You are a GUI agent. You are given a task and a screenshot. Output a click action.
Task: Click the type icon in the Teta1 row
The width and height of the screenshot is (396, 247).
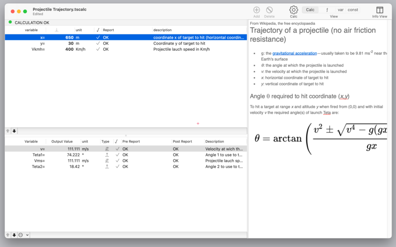(x=107, y=155)
